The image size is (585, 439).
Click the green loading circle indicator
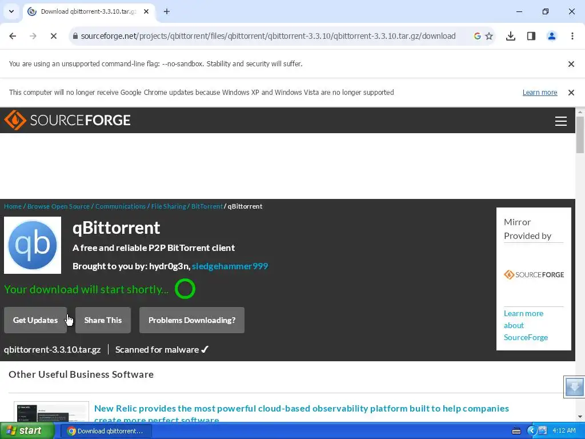coord(185,289)
